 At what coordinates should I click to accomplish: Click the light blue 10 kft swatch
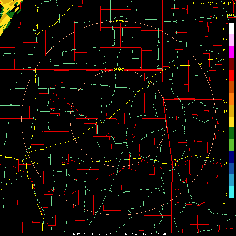(232, 180)
